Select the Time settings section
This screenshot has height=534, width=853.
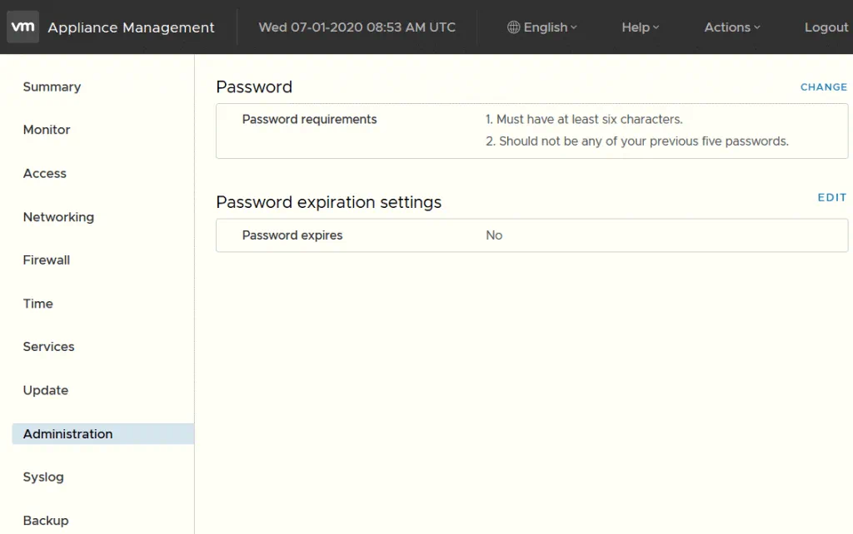(x=37, y=304)
